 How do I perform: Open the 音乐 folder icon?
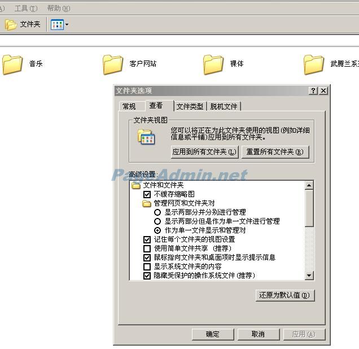(x=12, y=64)
